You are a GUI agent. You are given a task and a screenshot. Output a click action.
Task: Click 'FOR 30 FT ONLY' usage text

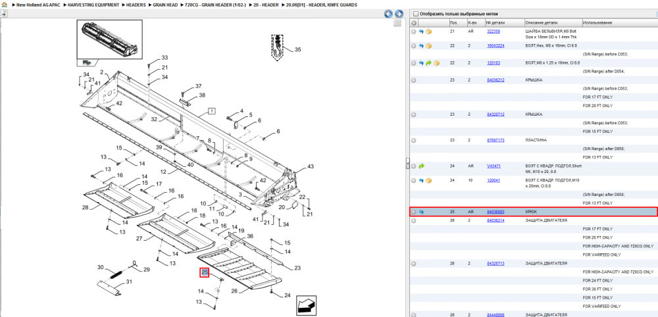coord(597,289)
